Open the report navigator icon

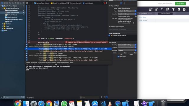[x=23, y=3]
